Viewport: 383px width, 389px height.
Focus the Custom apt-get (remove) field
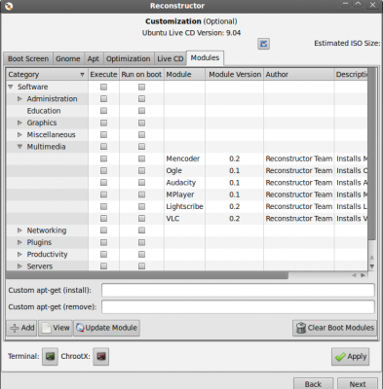point(238,307)
